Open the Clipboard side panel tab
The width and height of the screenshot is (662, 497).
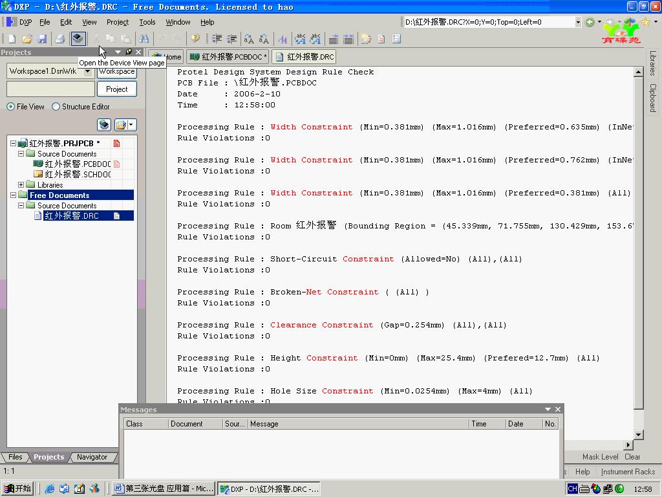point(653,98)
